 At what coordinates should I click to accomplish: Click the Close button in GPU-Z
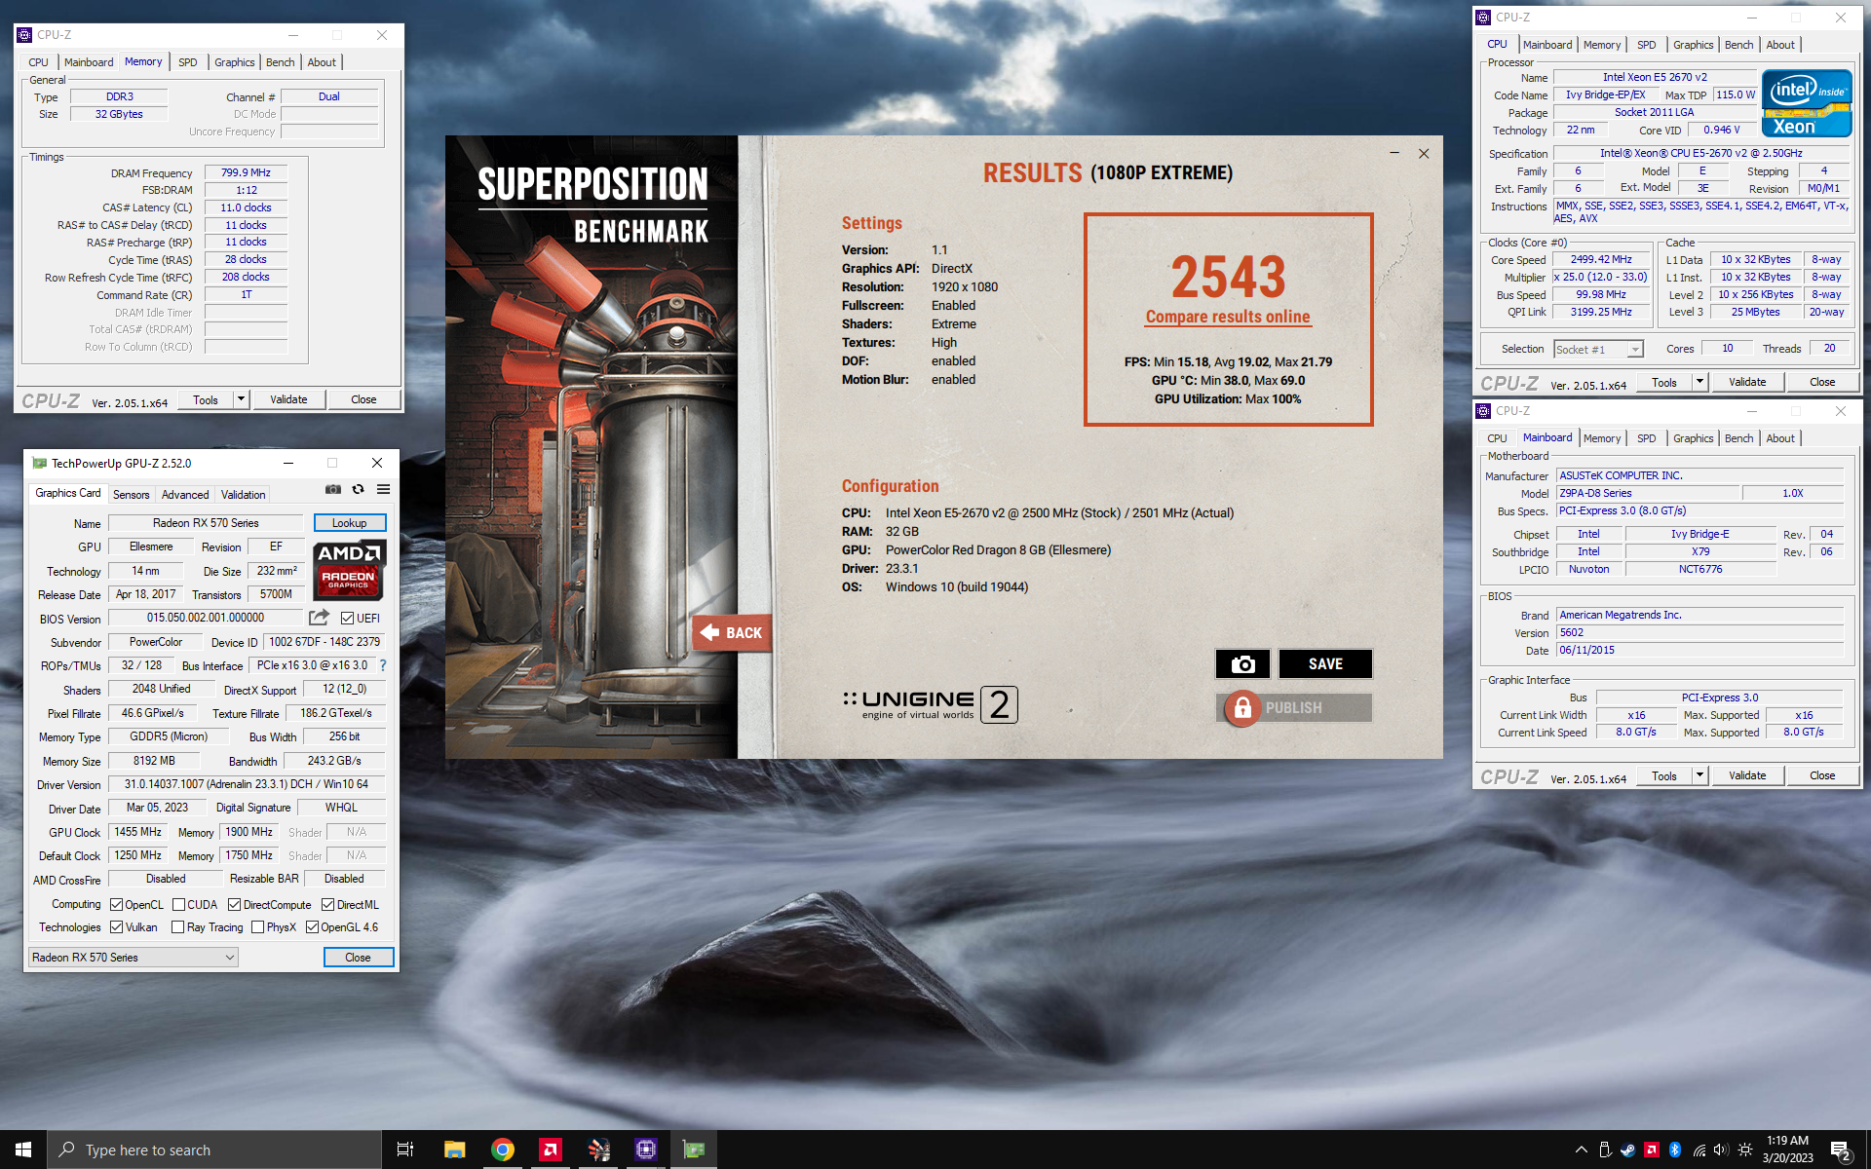(x=359, y=958)
